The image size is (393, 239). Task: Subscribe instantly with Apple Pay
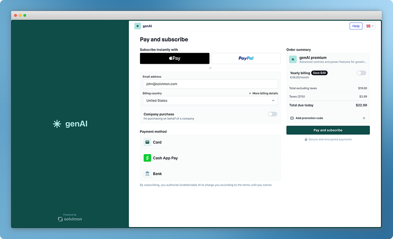click(x=175, y=58)
